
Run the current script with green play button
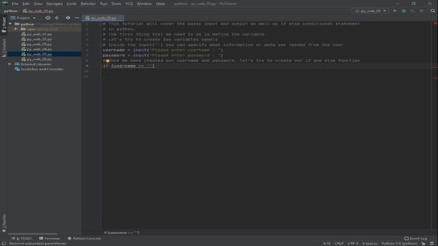[395, 11]
